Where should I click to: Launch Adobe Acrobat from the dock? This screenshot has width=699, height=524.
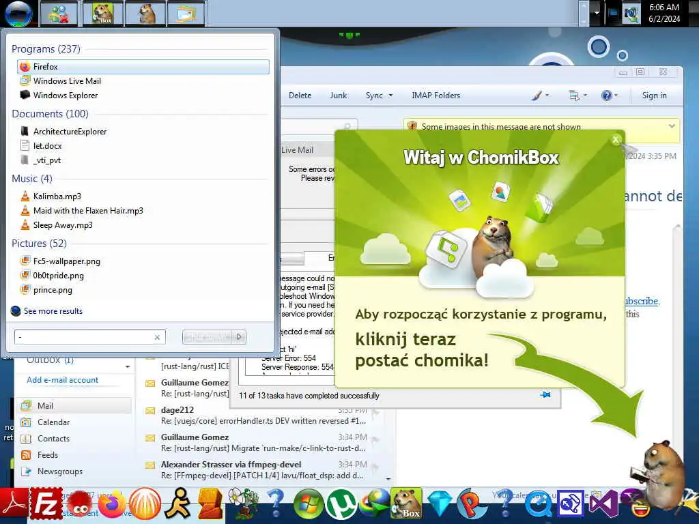click(14, 504)
